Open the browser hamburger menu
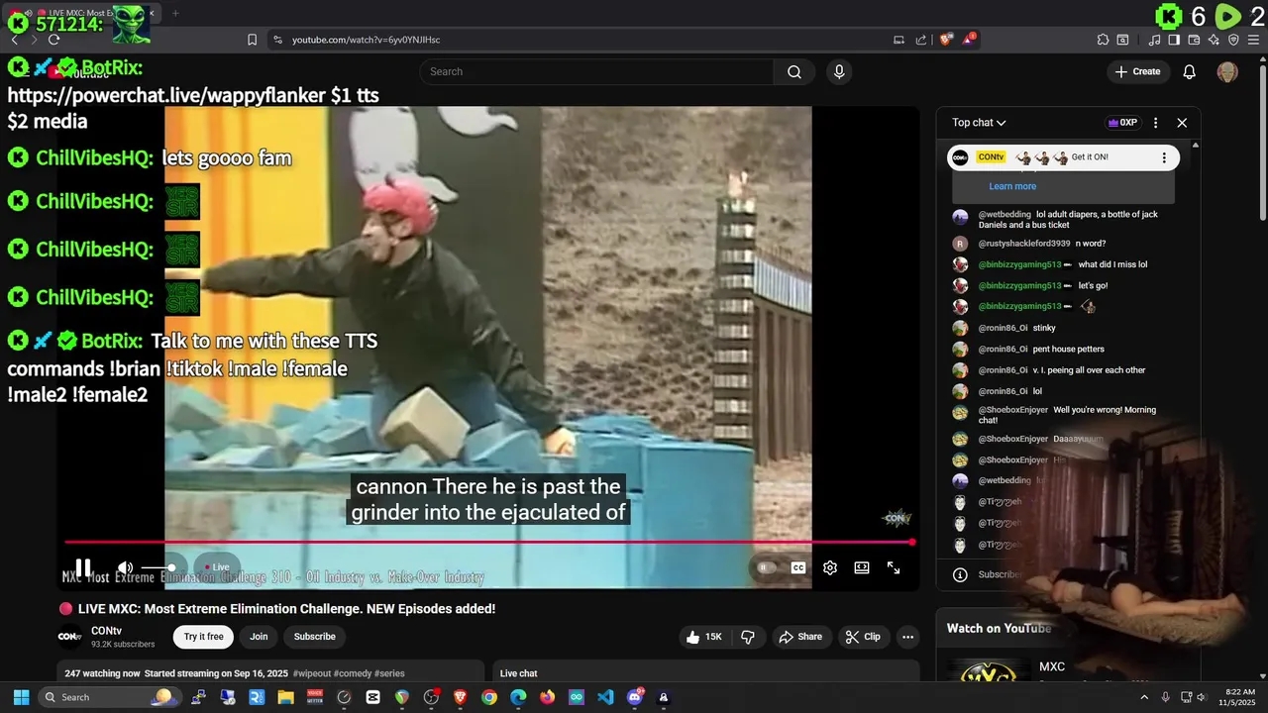 pyautogui.click(x=1253, y=40)
